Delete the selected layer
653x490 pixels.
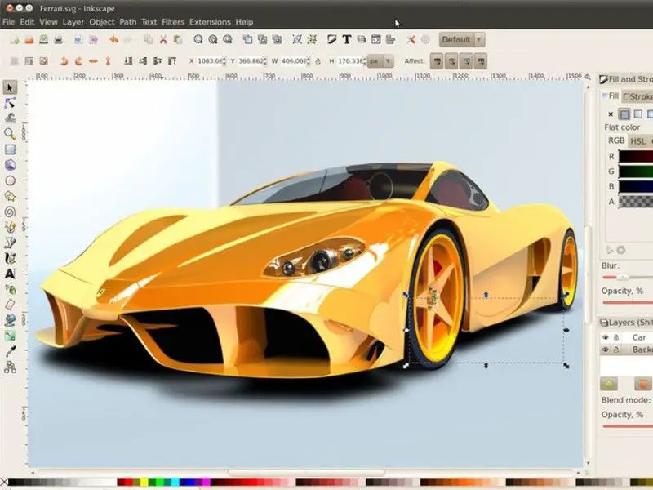coord(643,384)
